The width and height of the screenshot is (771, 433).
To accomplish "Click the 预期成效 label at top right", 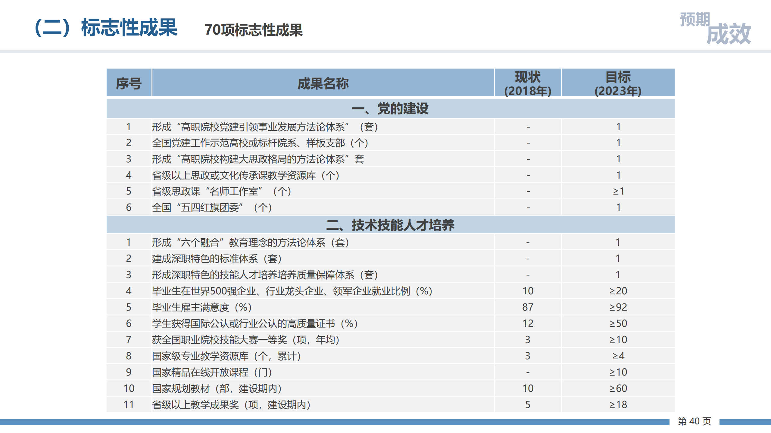I will pyautogui.click(x=715, y=29).
